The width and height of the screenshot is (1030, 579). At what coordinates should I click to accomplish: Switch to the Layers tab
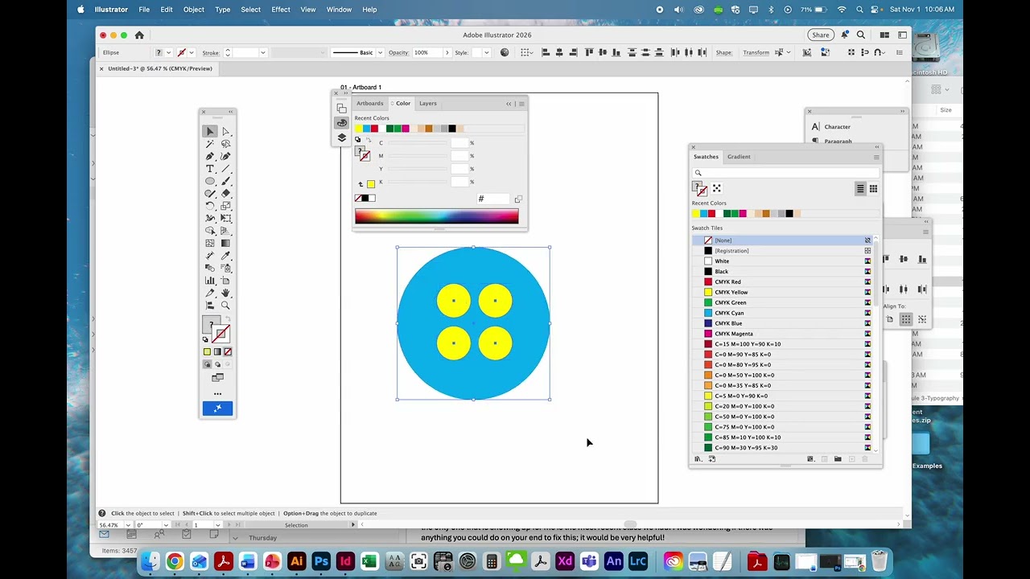(x=428, y=104)
